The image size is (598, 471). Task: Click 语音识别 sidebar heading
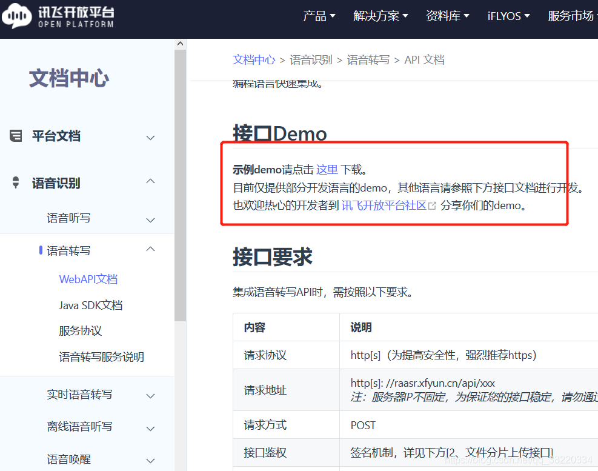click(56, 183)
